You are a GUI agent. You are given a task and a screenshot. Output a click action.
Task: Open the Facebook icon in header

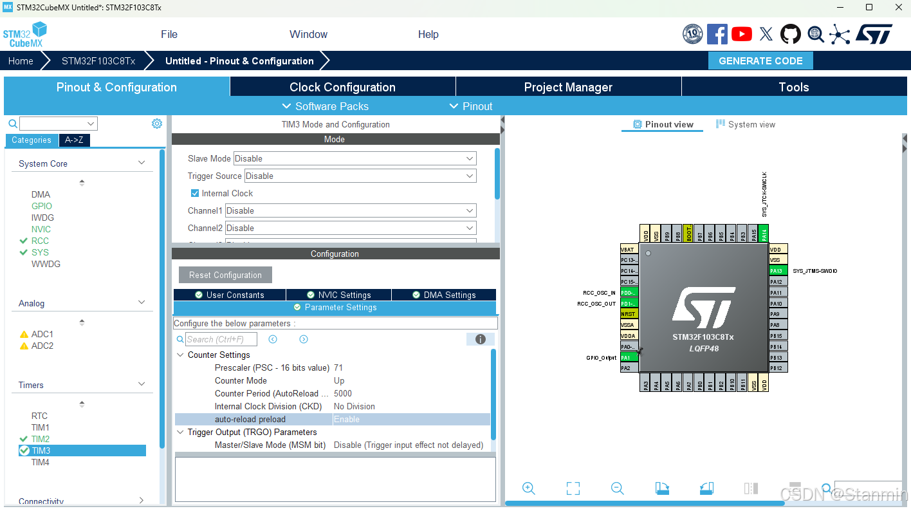click(717, 34)
